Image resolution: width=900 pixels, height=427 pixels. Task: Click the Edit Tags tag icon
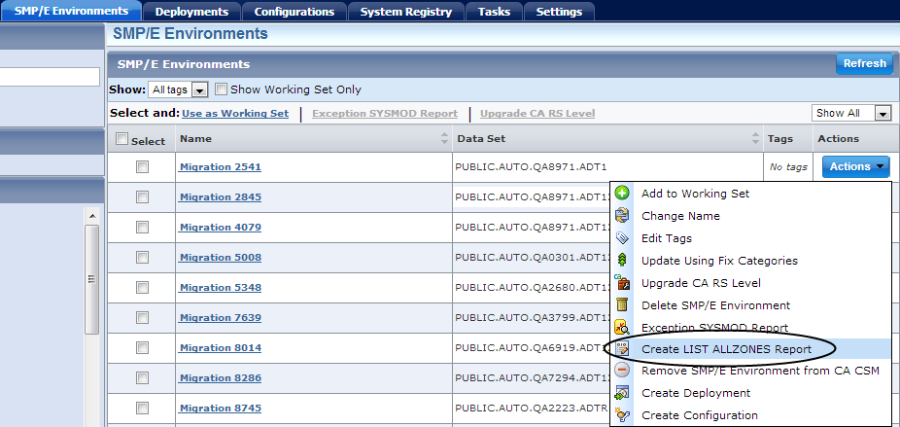pos(622,238)
